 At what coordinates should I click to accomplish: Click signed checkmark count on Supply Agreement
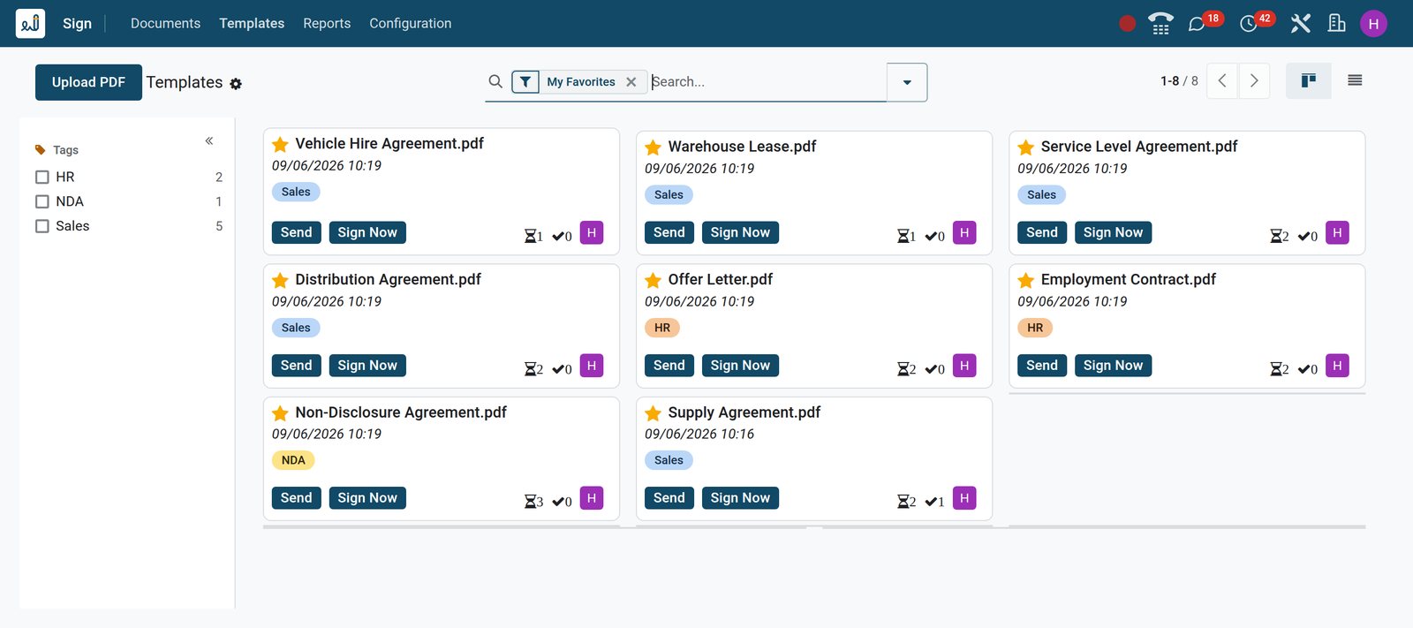[x=934, y=502]
